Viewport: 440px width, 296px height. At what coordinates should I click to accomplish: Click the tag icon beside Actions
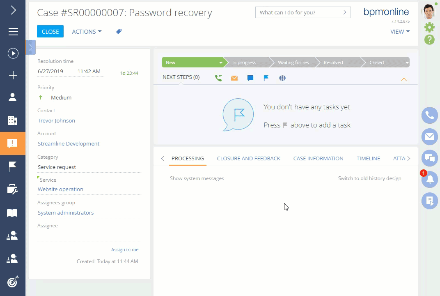click(119, 32)
